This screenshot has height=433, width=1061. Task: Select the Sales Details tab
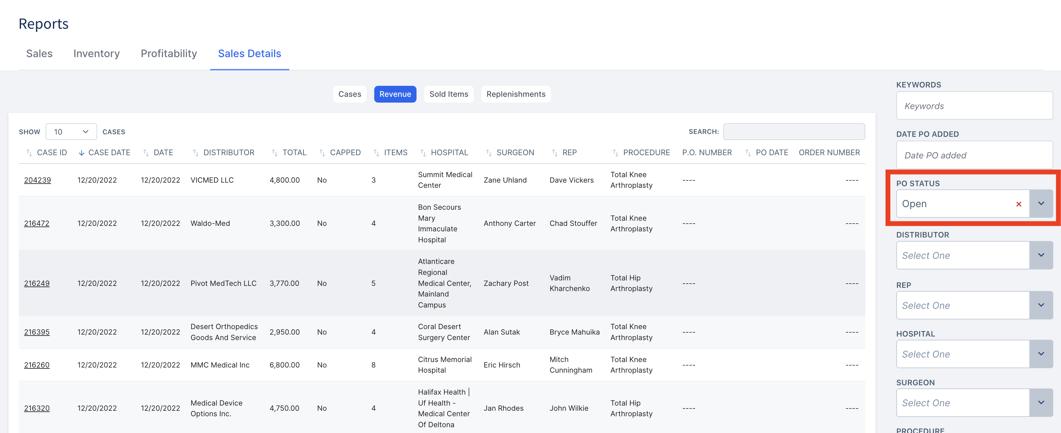tap(250, 54)
